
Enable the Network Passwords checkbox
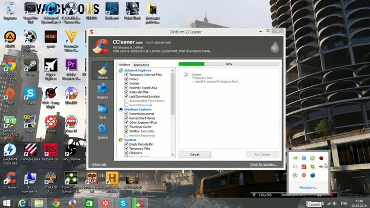pos(127,135)
